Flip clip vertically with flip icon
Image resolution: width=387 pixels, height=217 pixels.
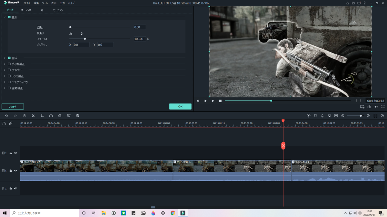tap(82, 33)
